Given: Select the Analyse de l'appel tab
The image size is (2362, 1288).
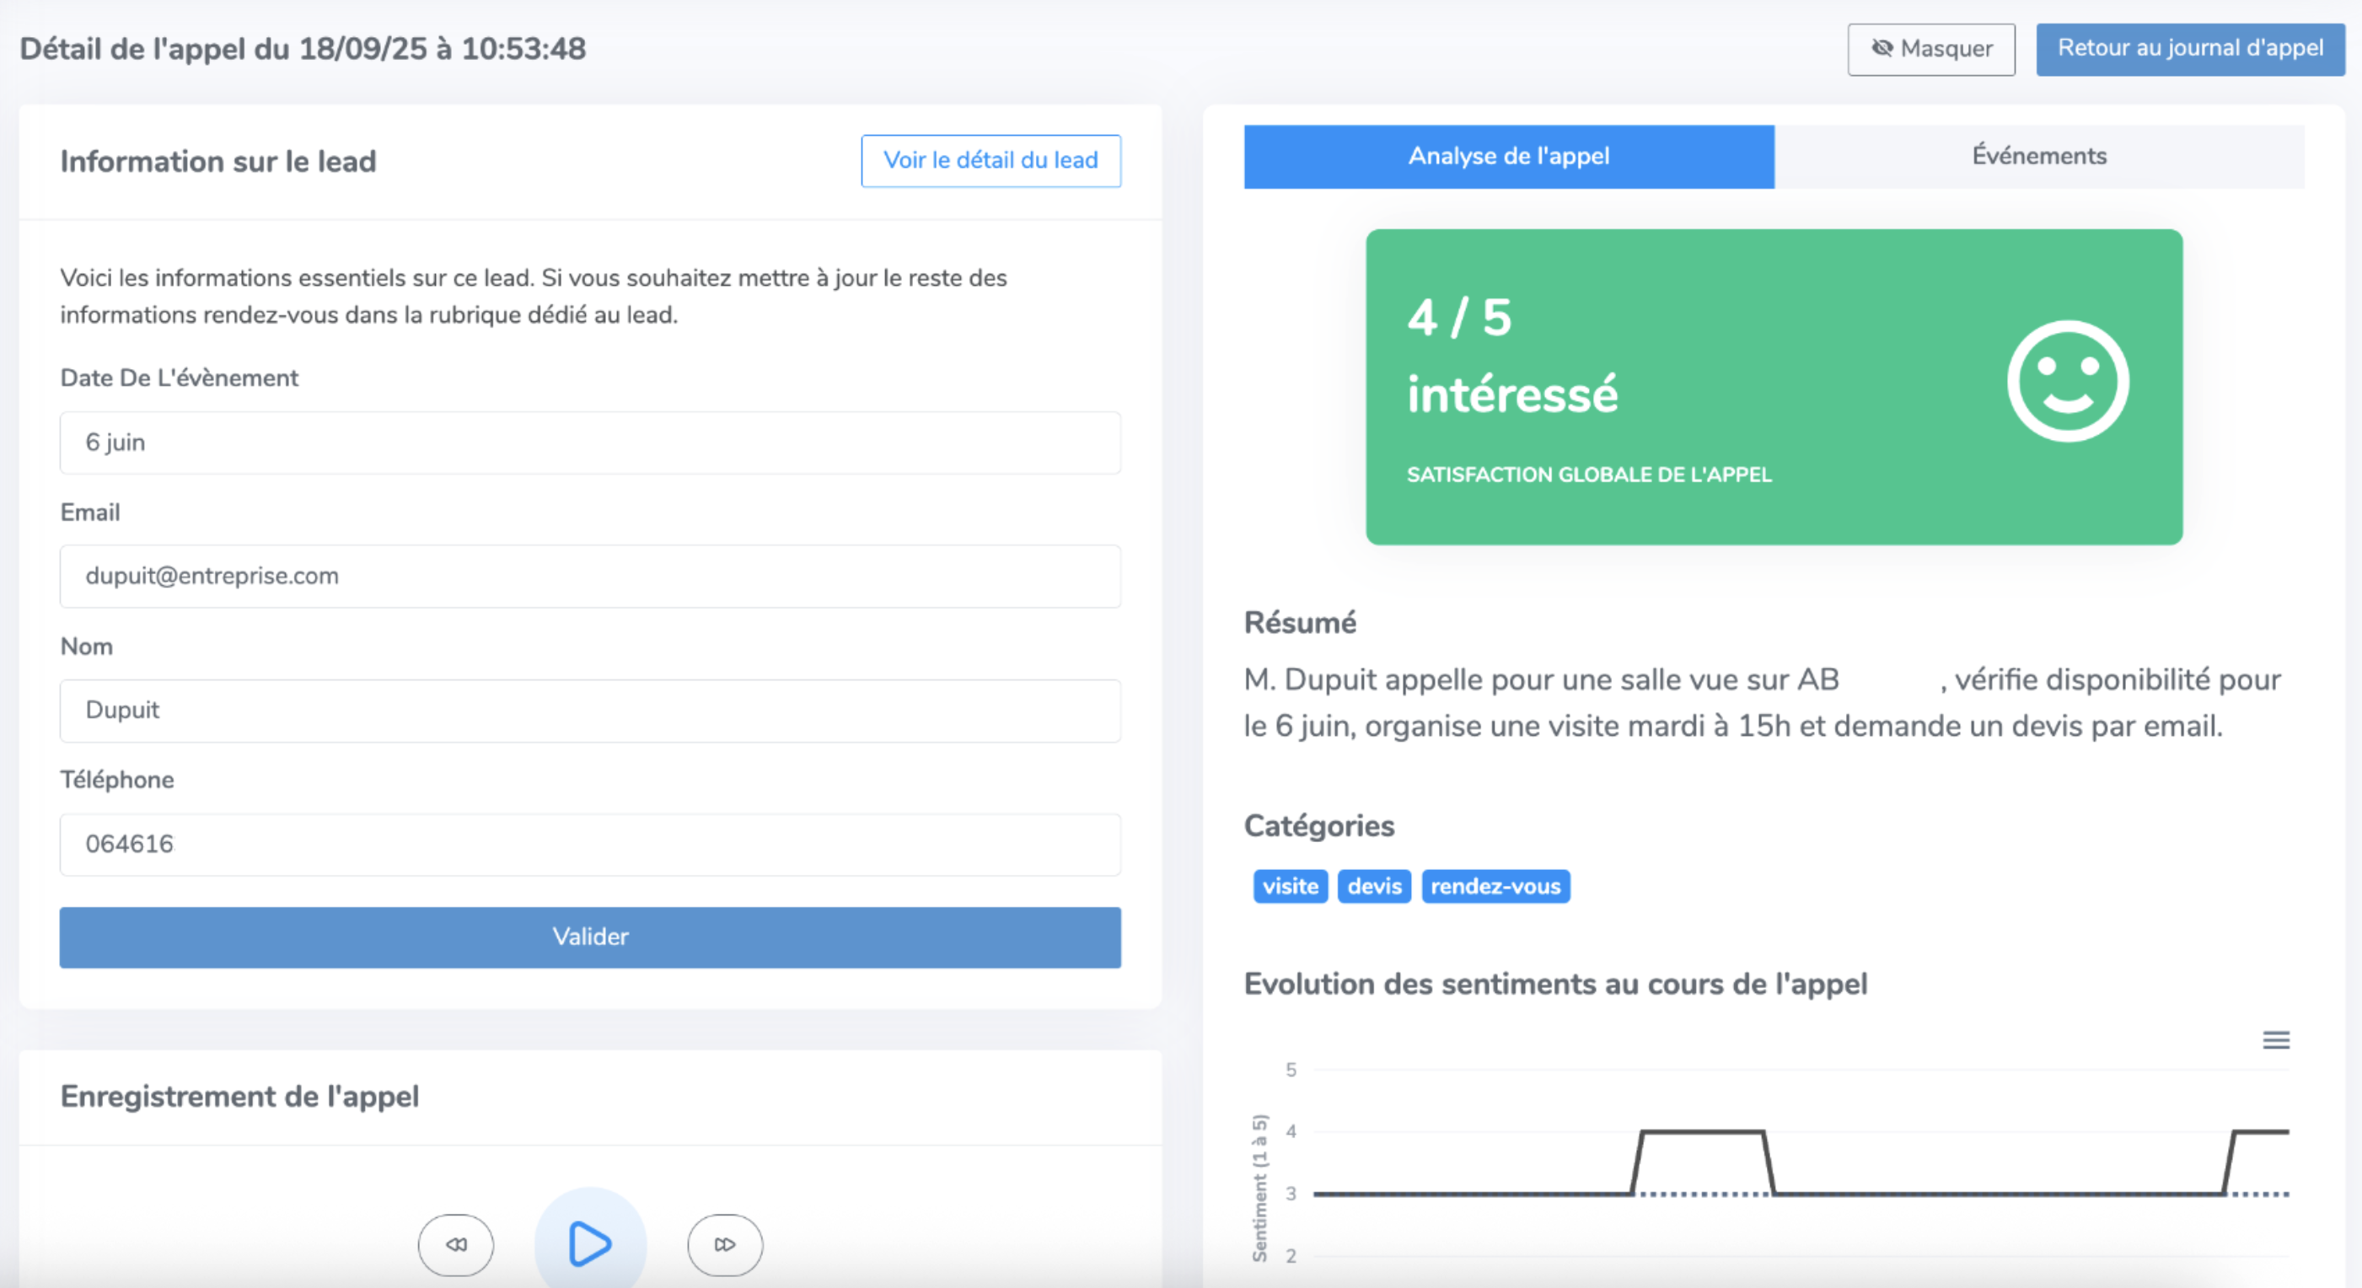Looking at the screenshot, I should [1508, 156].
